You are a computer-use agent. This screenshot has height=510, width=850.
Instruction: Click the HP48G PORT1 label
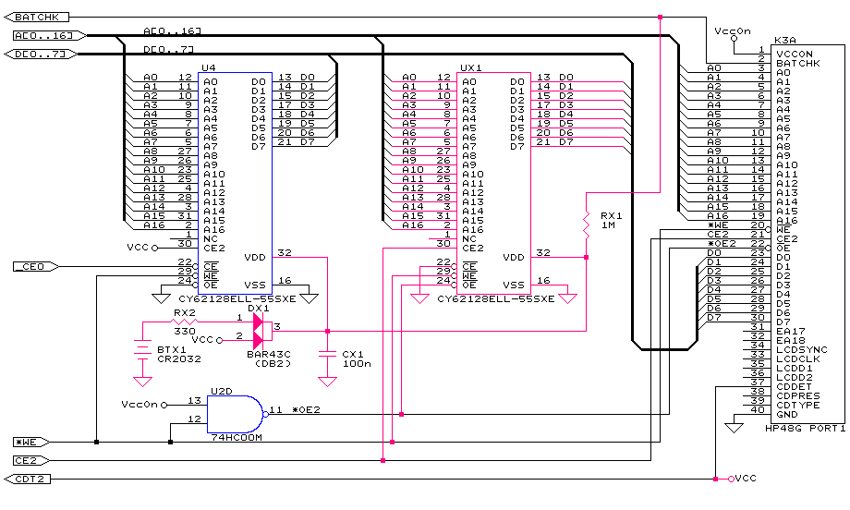point(806,429)
